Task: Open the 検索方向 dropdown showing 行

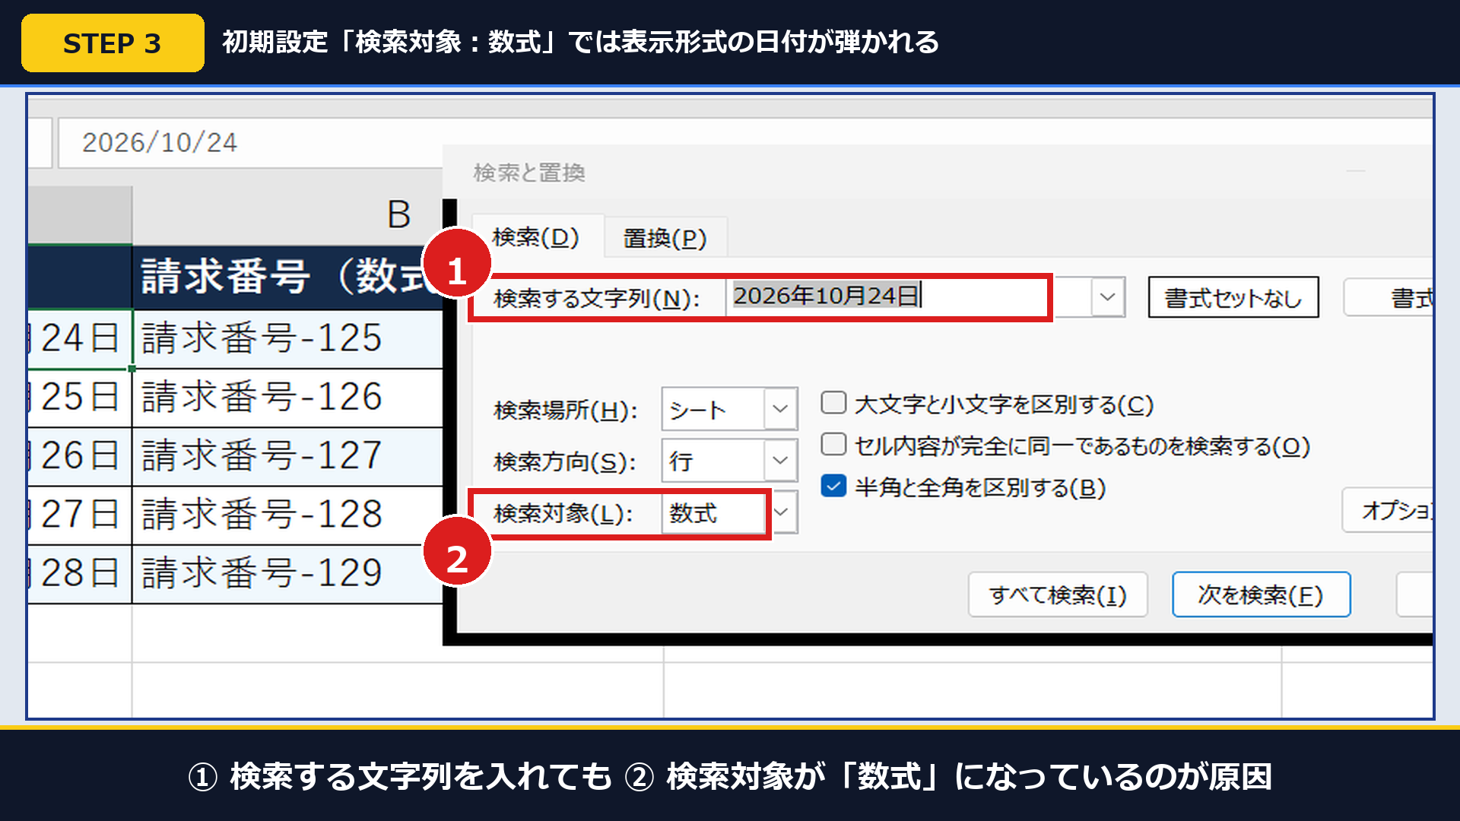Action: tap(729, 461)
